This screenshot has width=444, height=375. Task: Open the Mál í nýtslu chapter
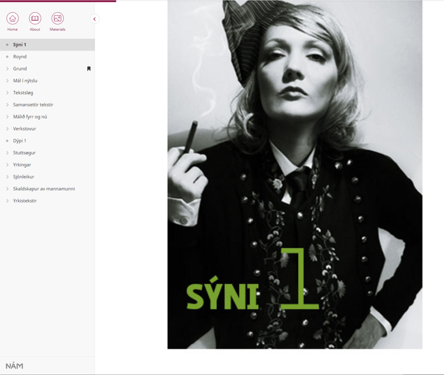tap(25, 81)
